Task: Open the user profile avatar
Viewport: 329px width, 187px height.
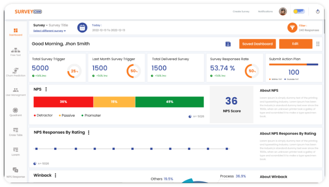Action: (x=283, y=12)
